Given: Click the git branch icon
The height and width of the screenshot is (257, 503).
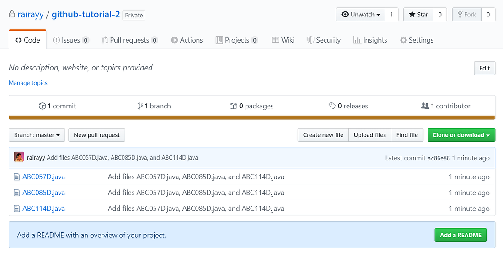Looking at the screenshot, I should 140,106.
